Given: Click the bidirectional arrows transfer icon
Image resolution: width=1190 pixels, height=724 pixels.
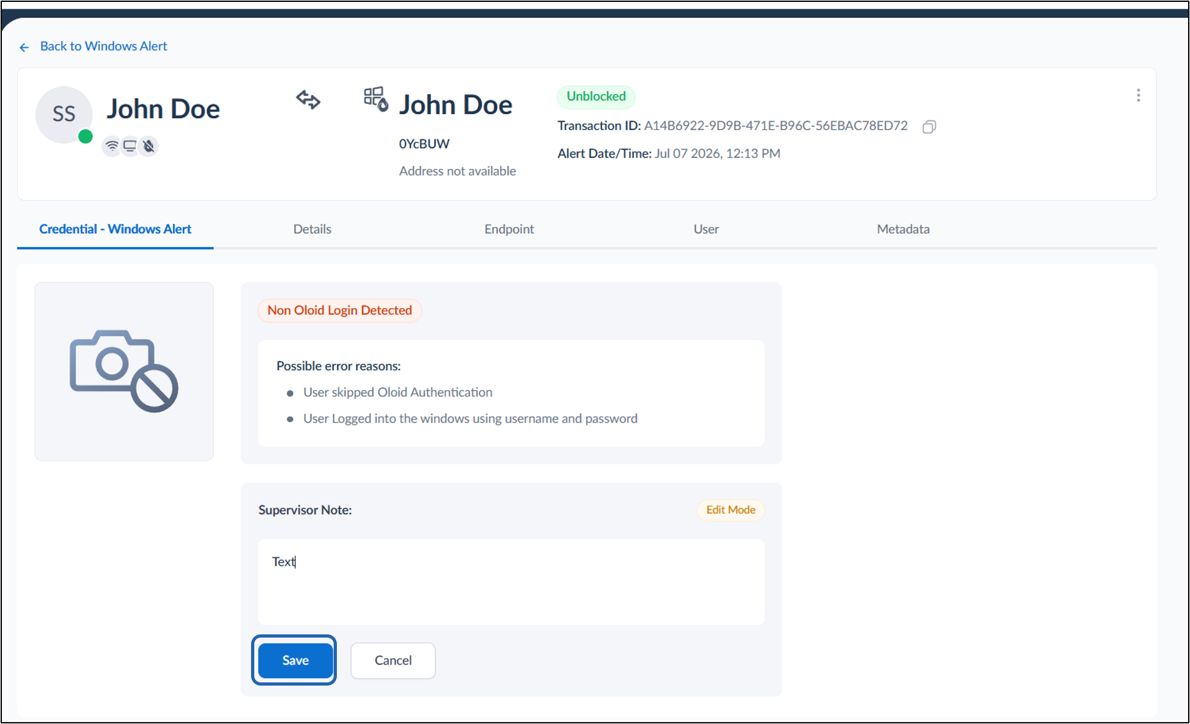Looking at the screenshot, I should pyautogui.click(x=308, y=99).
